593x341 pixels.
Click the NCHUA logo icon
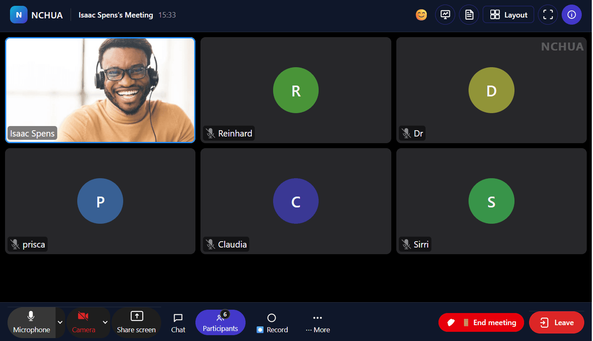pos(19,15)
